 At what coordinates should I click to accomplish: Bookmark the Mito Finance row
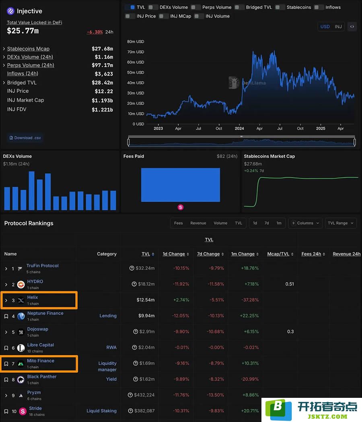(x=6, y=364)
